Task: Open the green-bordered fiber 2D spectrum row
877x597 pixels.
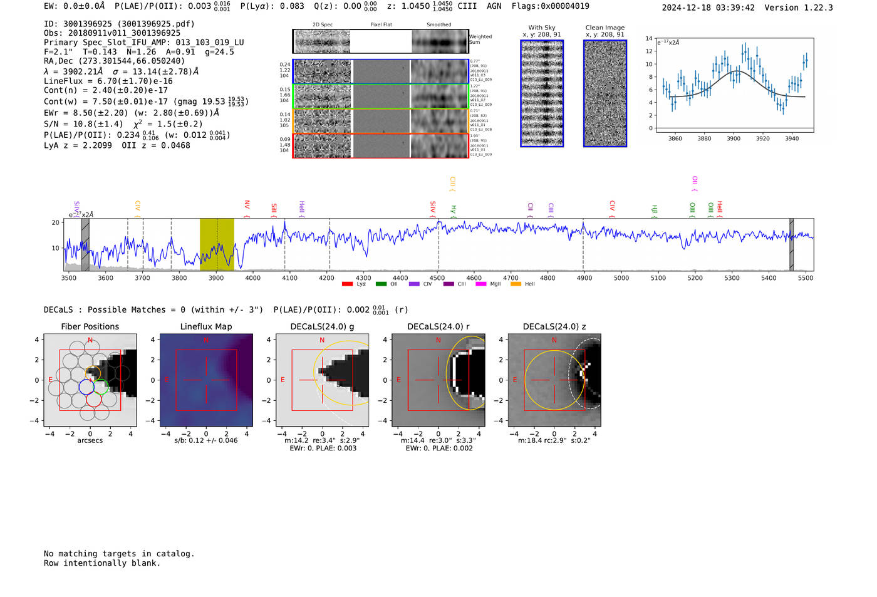Action: click(x=380, y=96)
